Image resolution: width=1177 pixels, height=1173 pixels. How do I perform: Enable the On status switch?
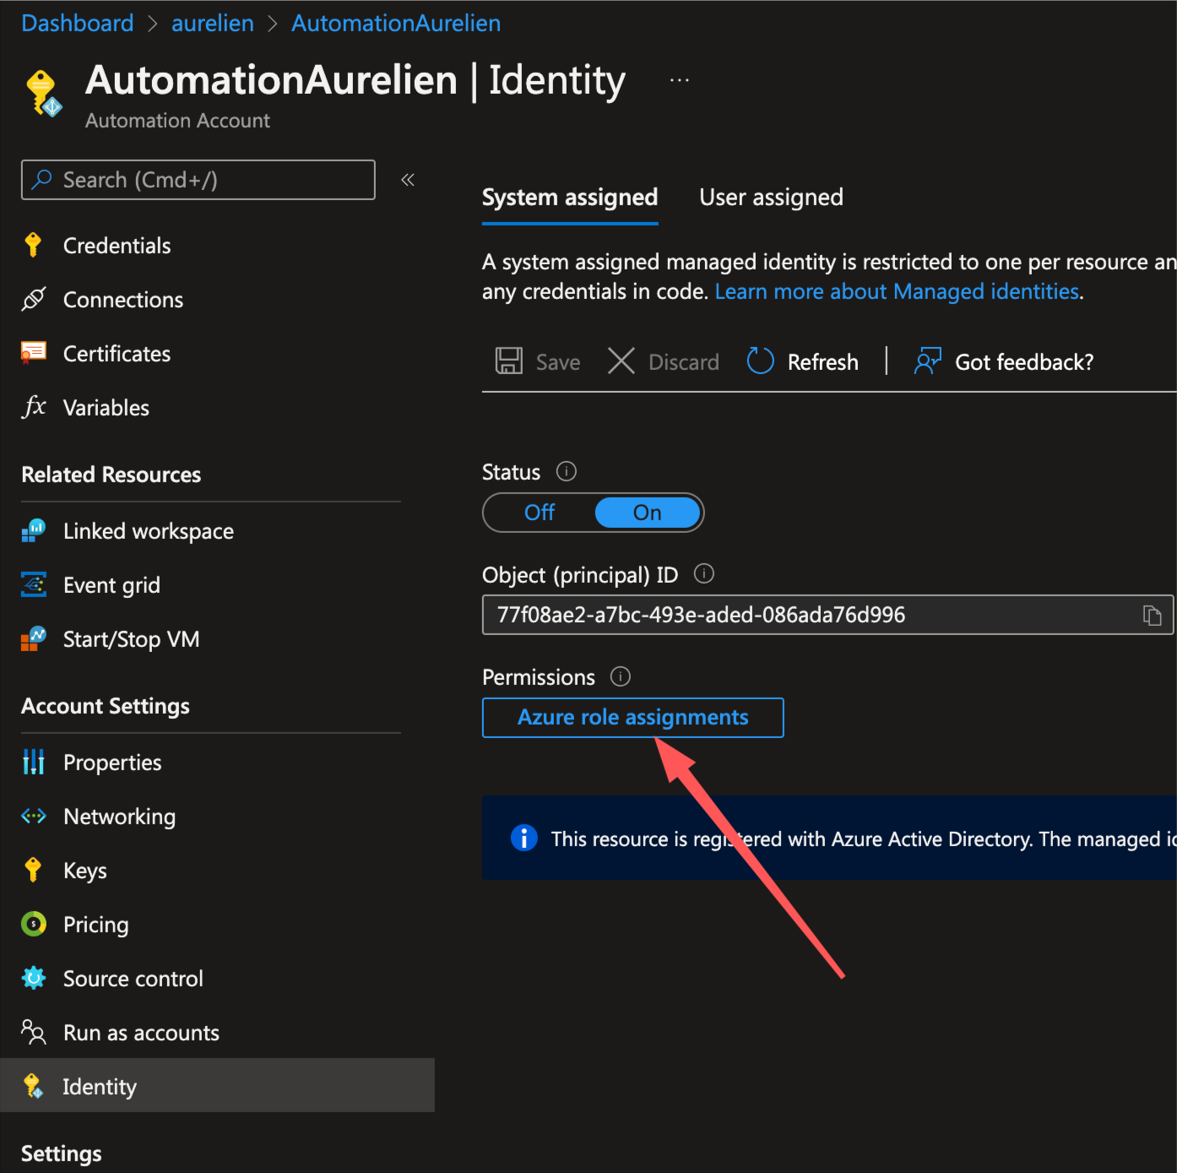click(647, 513)
